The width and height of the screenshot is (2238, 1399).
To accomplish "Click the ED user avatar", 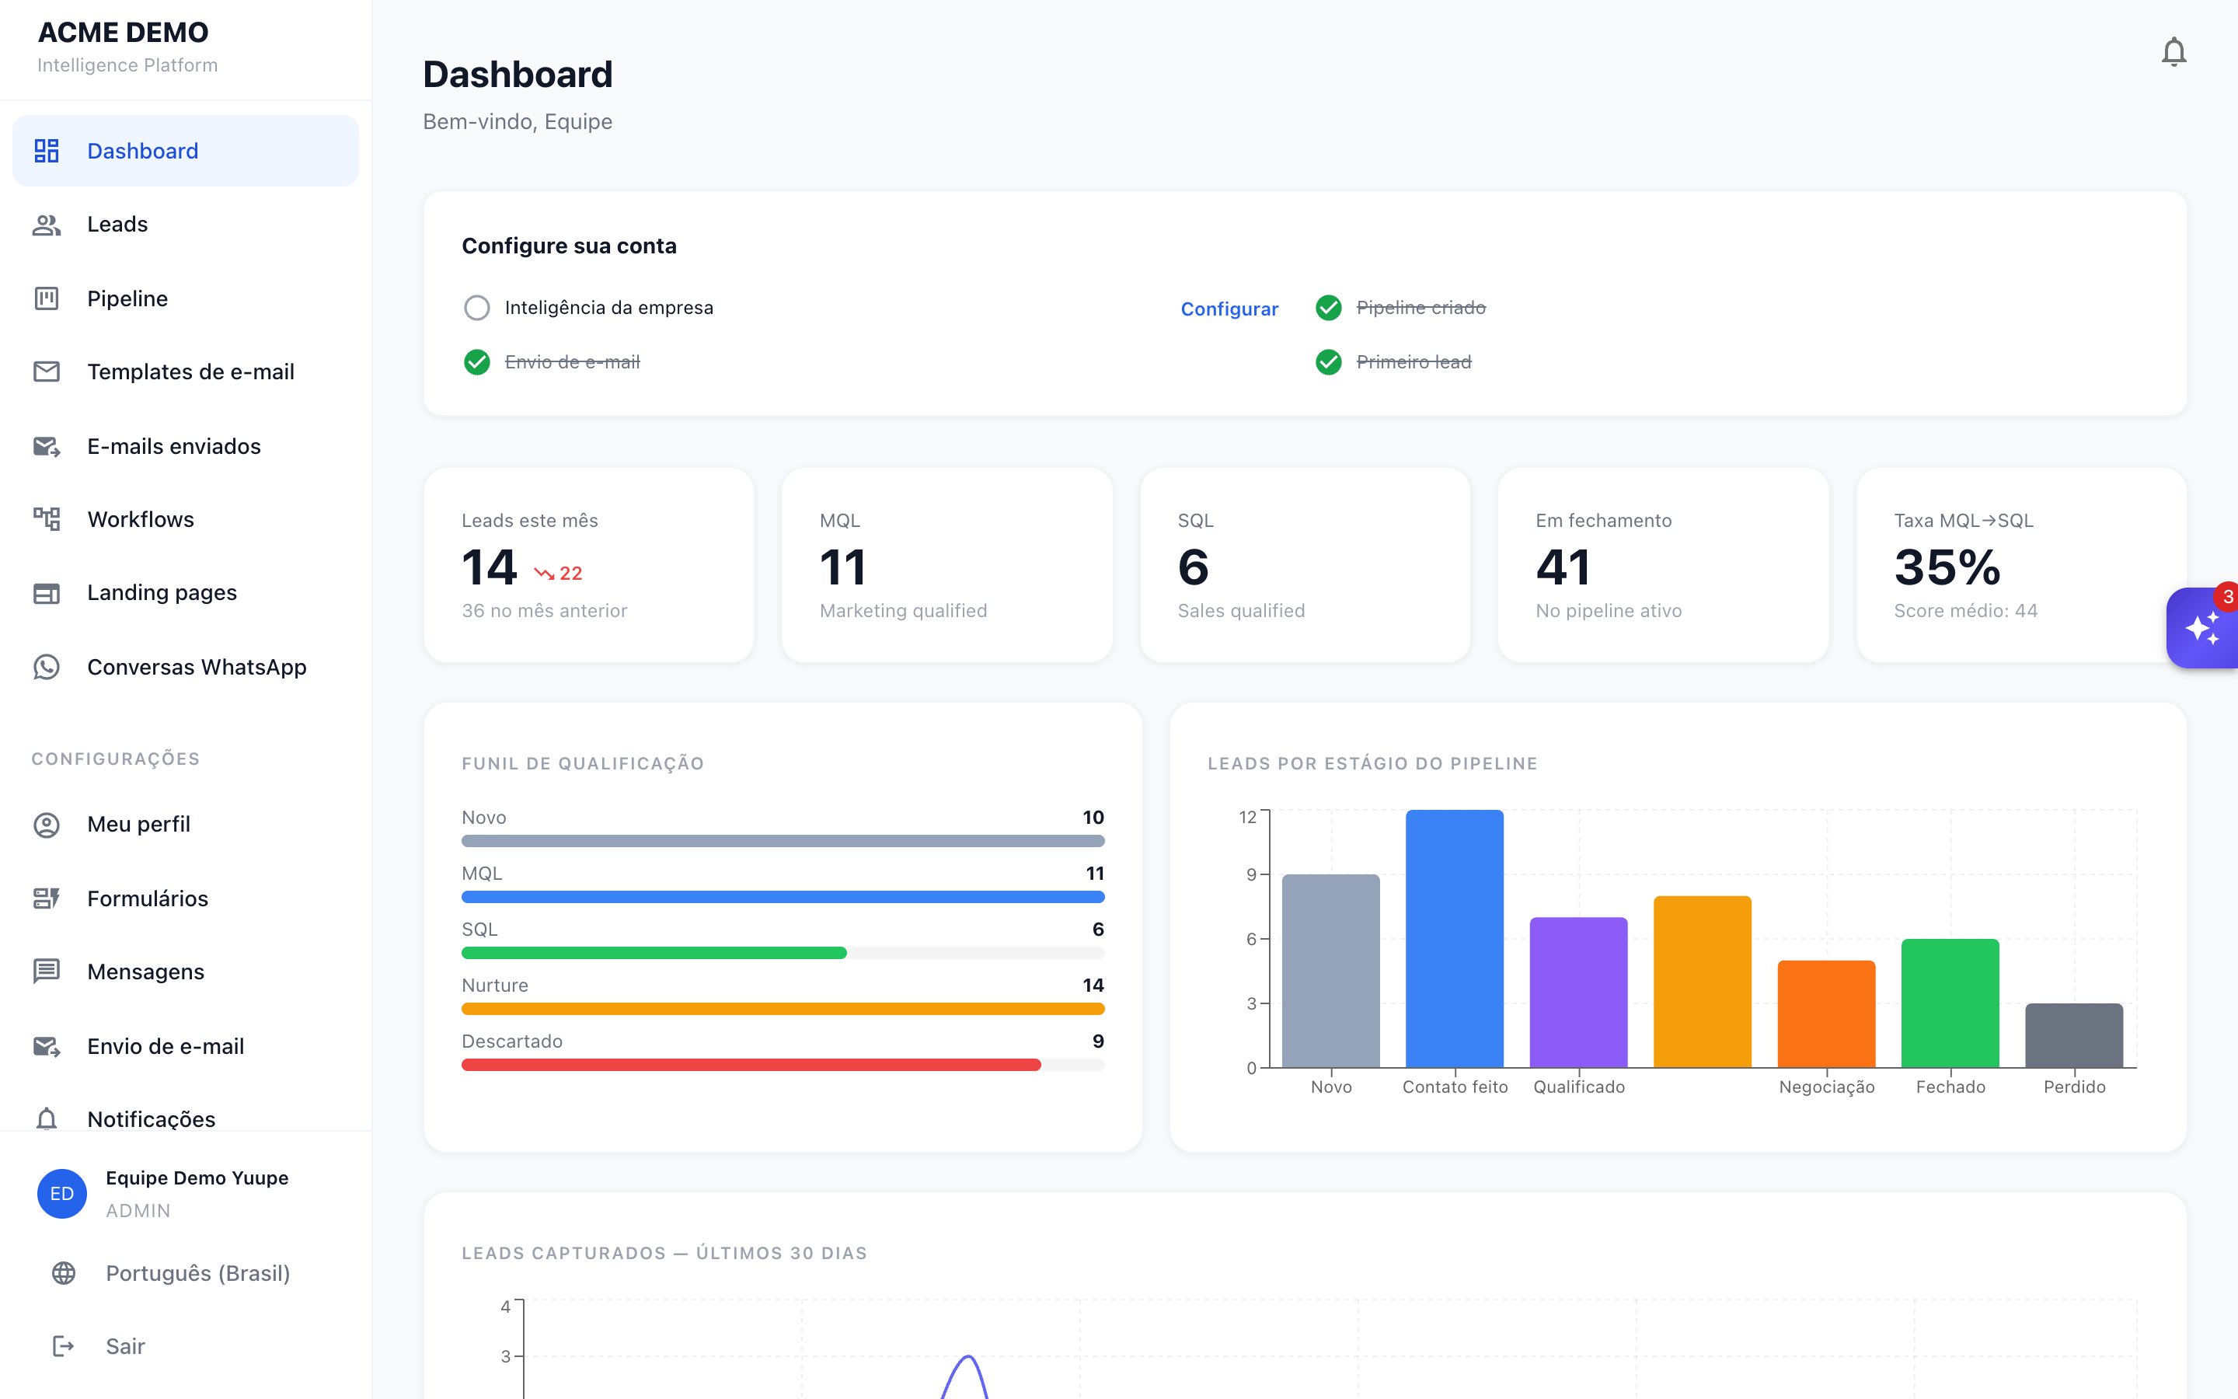I will (62, 1194).
